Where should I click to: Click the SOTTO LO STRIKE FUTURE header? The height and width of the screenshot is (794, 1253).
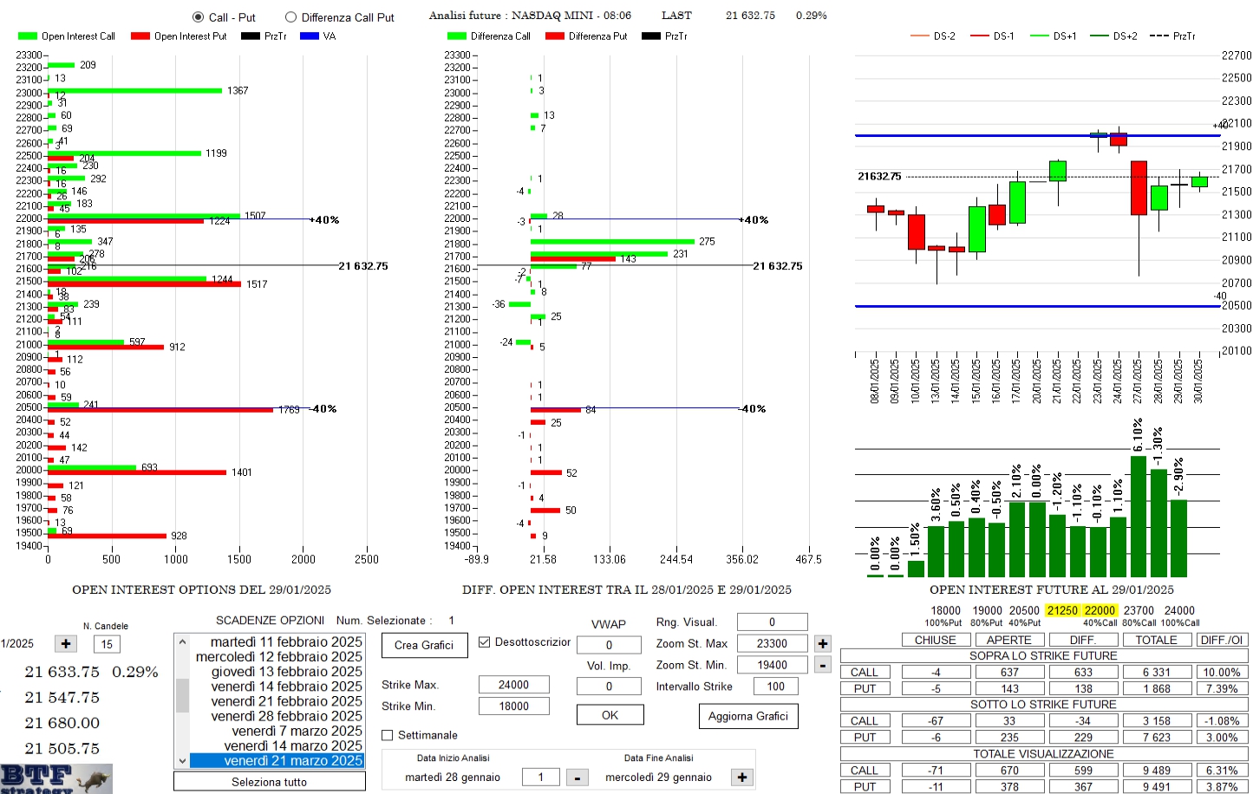pyautogui.click(x=1043, y=705)
